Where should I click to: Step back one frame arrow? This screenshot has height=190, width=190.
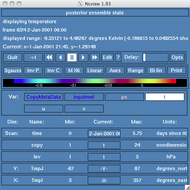coord(61,57)
